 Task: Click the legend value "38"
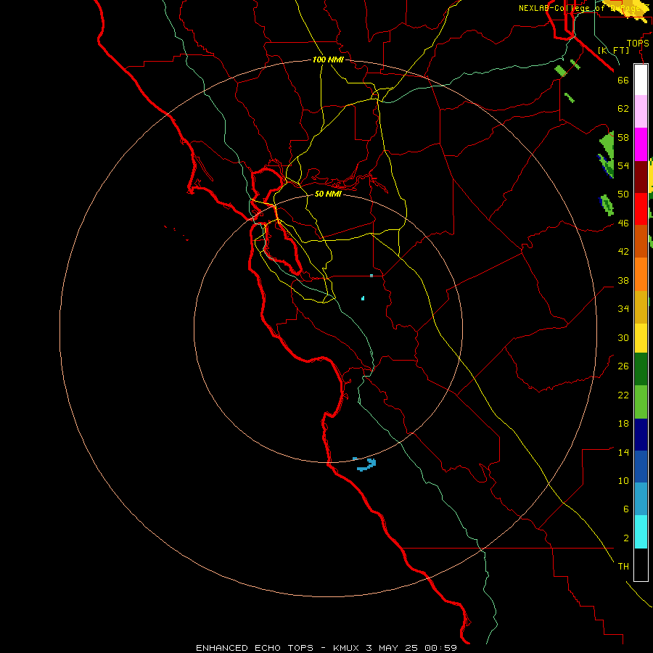tap(623, 281)
